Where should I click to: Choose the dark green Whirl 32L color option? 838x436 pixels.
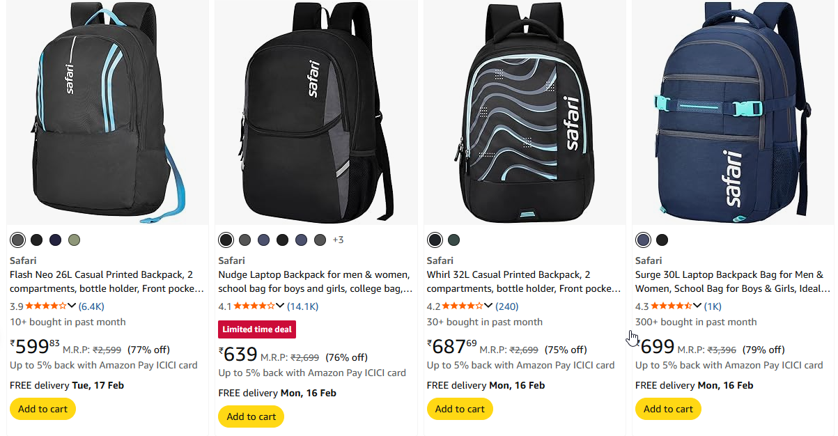click(453, 240)
